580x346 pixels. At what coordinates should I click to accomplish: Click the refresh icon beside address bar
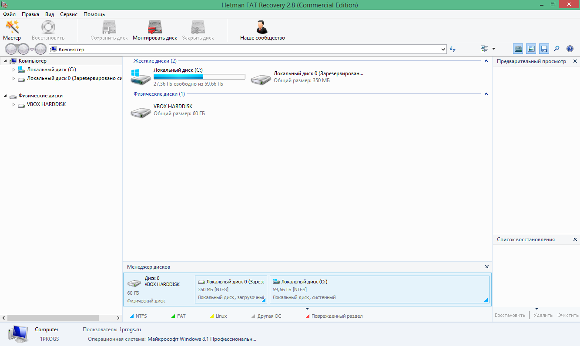pos(453,49)
